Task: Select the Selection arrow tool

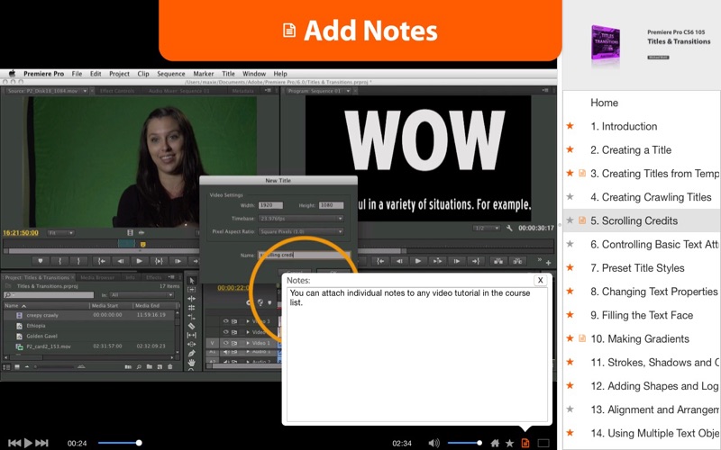Action: click(x=192, y=281)
